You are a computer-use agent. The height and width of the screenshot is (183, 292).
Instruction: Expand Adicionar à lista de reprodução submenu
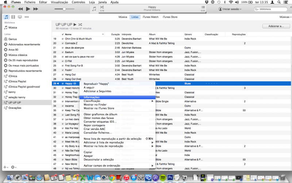point(117,142)
